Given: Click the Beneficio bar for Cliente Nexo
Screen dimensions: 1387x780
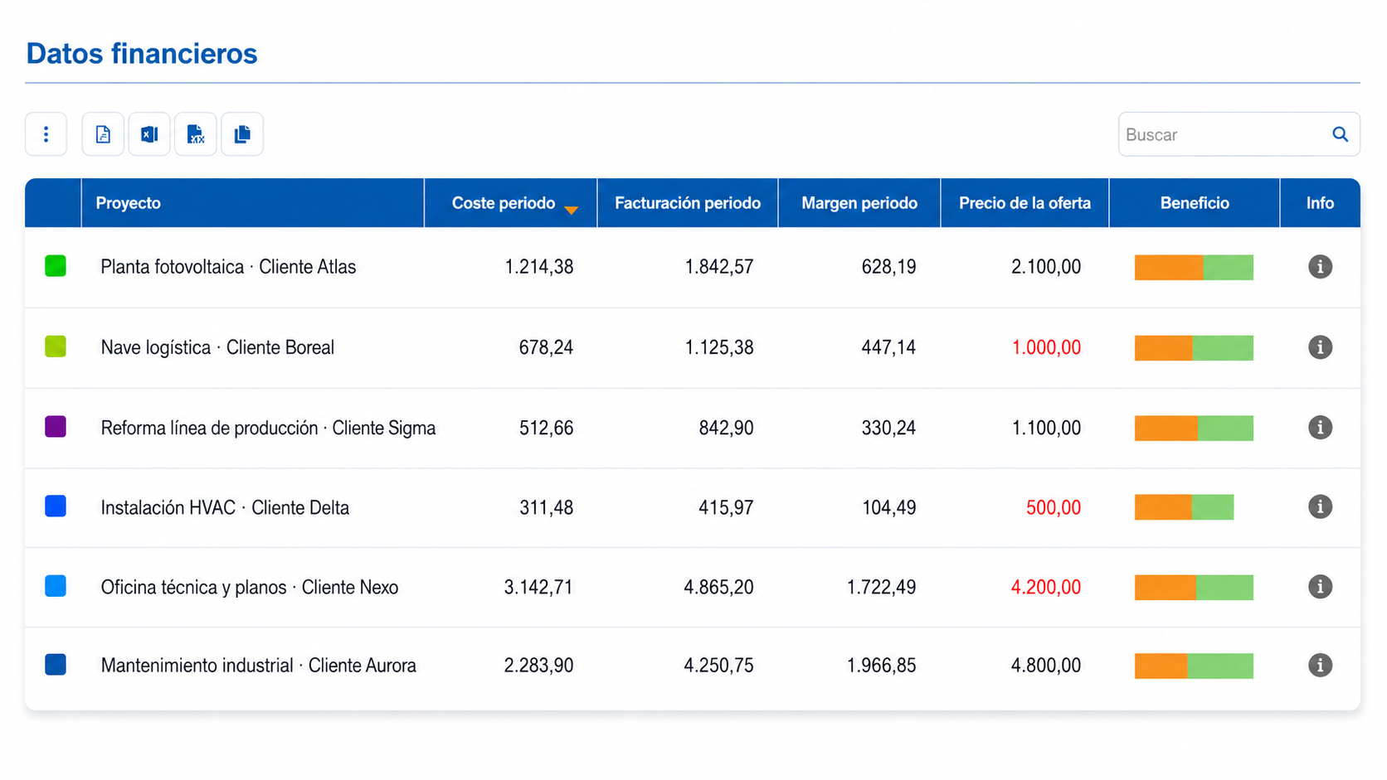Looking at the screenshot, I should 1194,587.
